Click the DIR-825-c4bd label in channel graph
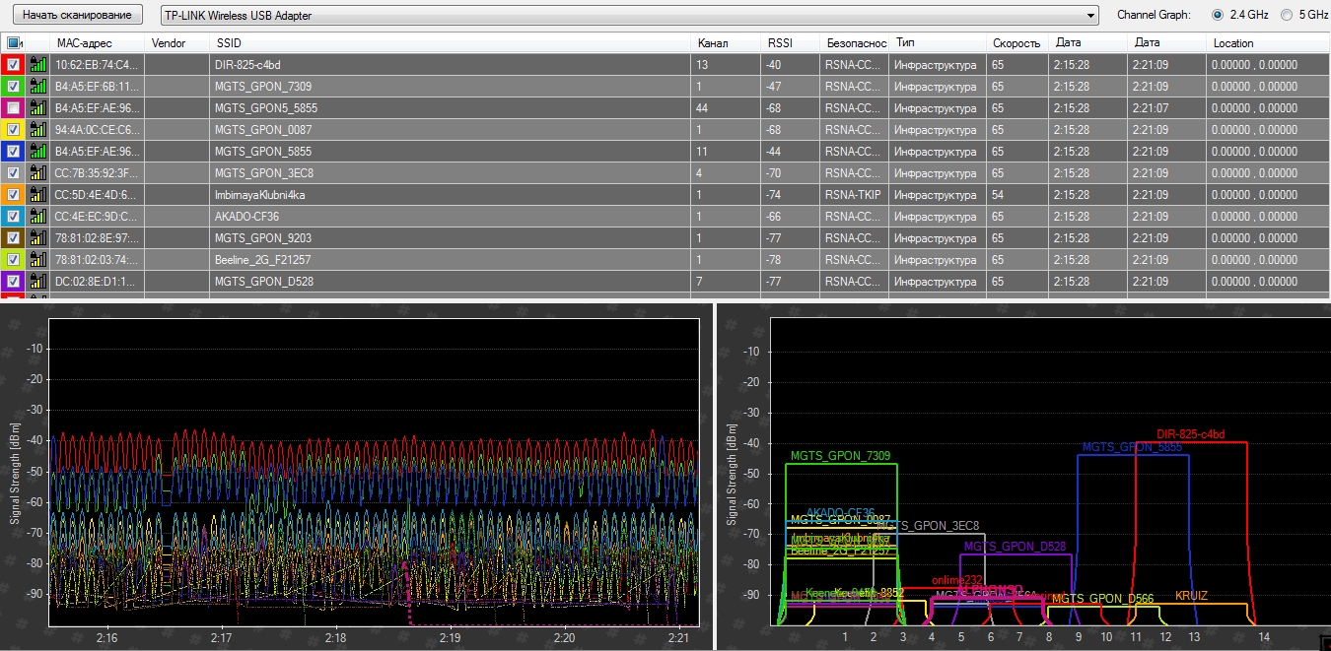The image size is (1331, 651). pyautogui.click(x=1190, y=434)
